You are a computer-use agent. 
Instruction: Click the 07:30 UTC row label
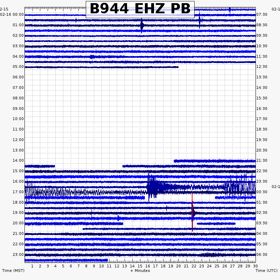click(x=262, y=14)
